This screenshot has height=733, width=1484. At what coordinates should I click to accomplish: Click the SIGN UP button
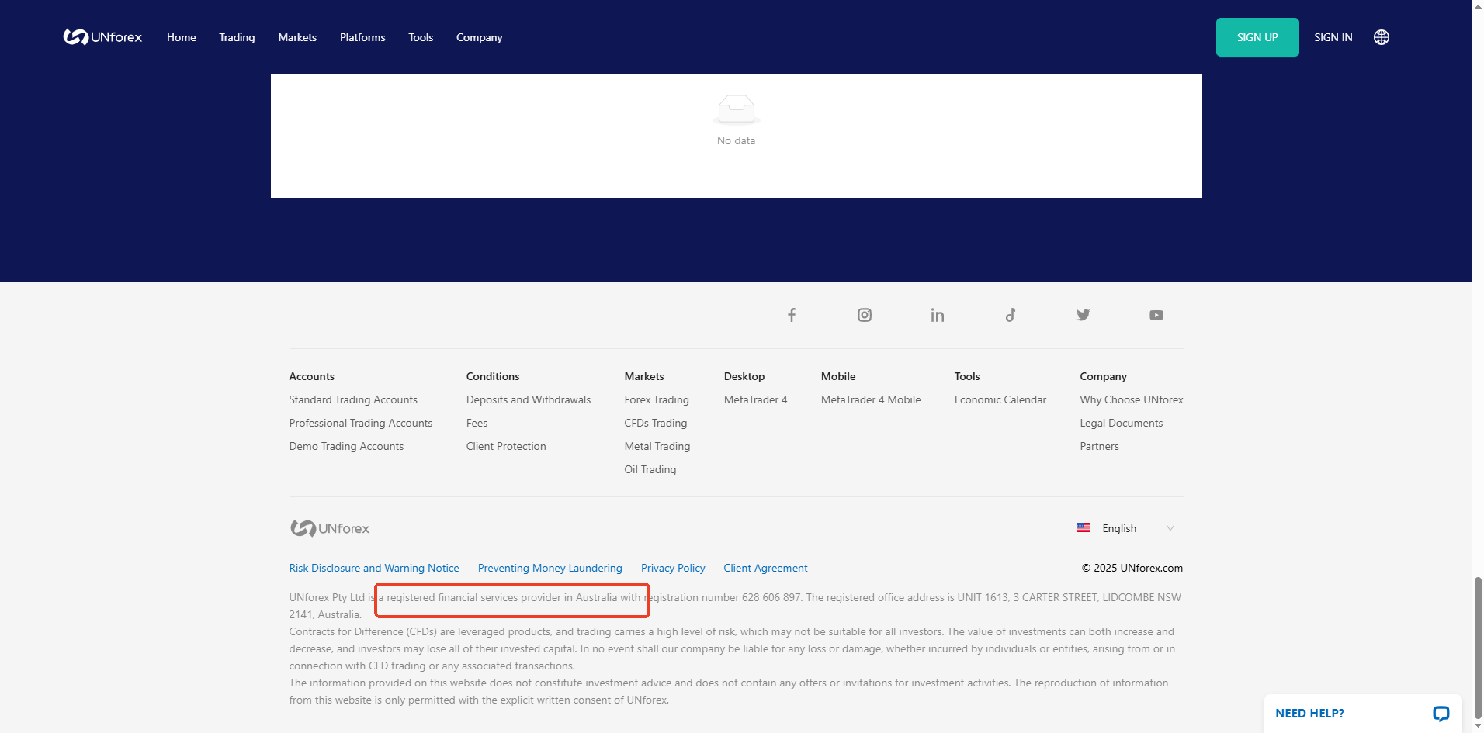pos(1257,37)
